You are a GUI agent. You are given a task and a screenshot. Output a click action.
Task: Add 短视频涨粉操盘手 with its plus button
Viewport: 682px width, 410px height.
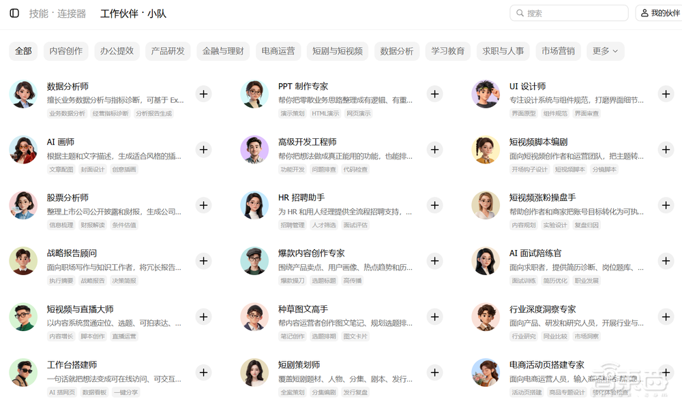tap(666, 205)
